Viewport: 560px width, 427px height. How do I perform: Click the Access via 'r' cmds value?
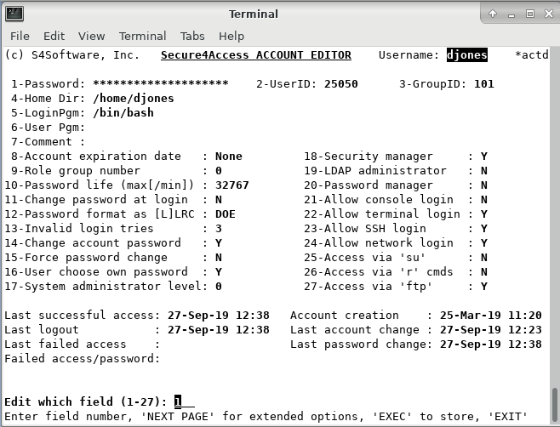(484, 272)
